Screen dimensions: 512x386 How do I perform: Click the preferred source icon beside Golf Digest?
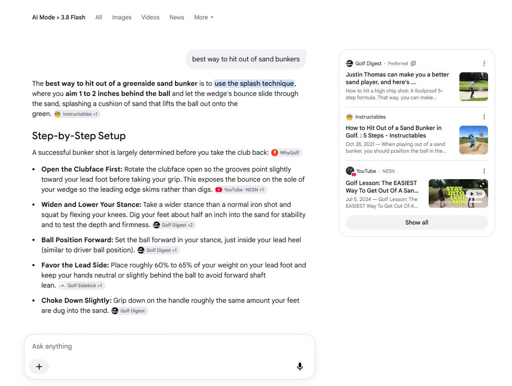413,64
